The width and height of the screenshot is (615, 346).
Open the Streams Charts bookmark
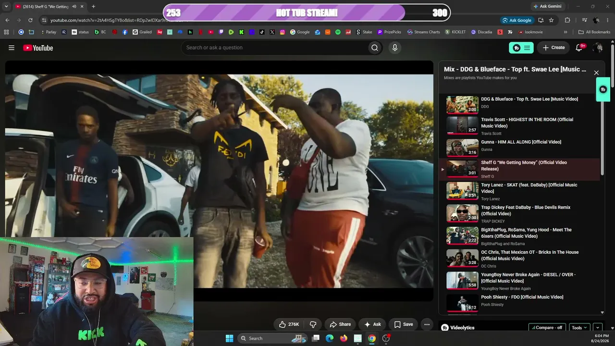(423, 32)
